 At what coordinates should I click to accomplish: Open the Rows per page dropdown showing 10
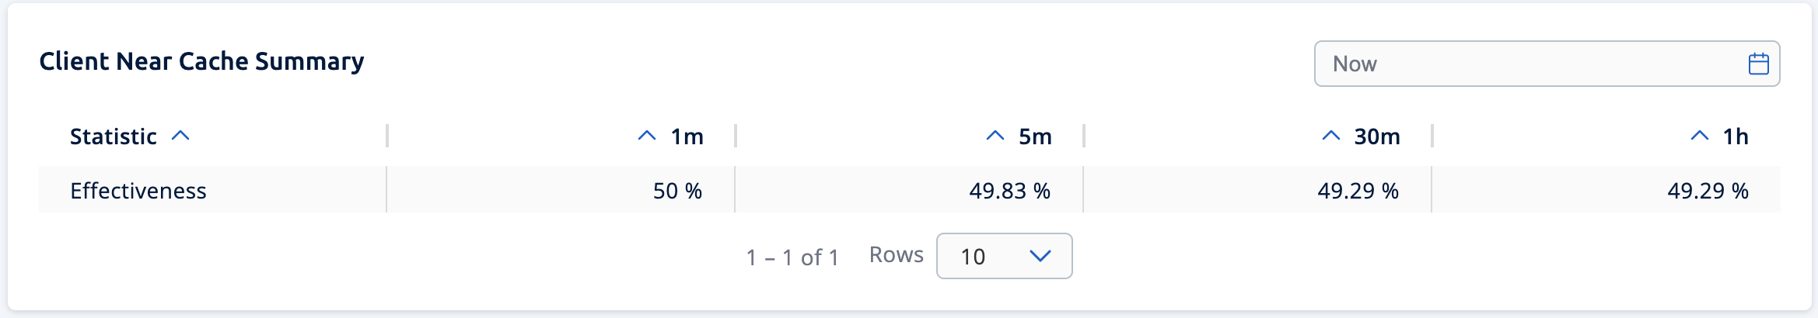click(x=1003, y=256)
